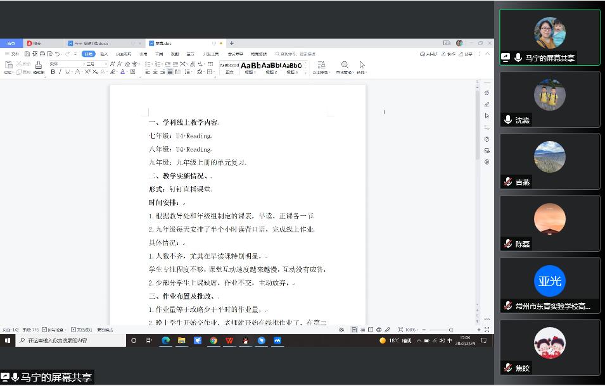
Task: Click the Microsoft Edge icon in taskbar
Action: click(x=165, y=340)
